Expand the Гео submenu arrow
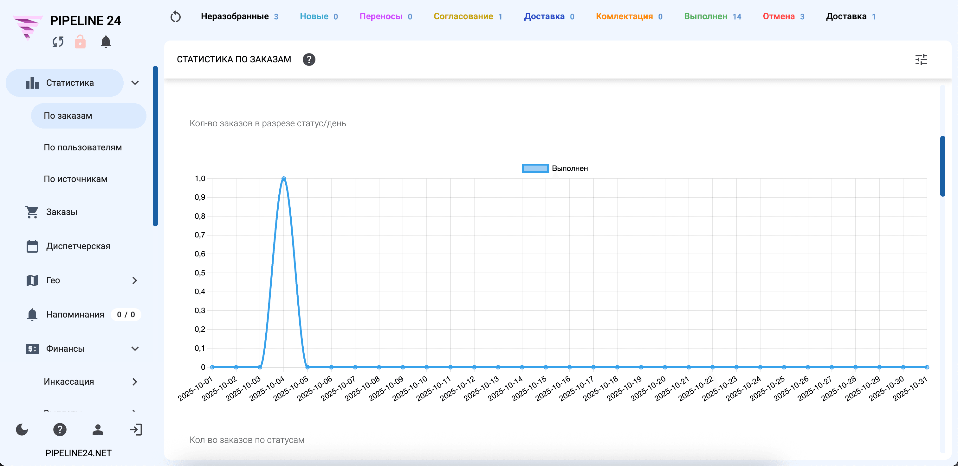 [x=135, y=280]
